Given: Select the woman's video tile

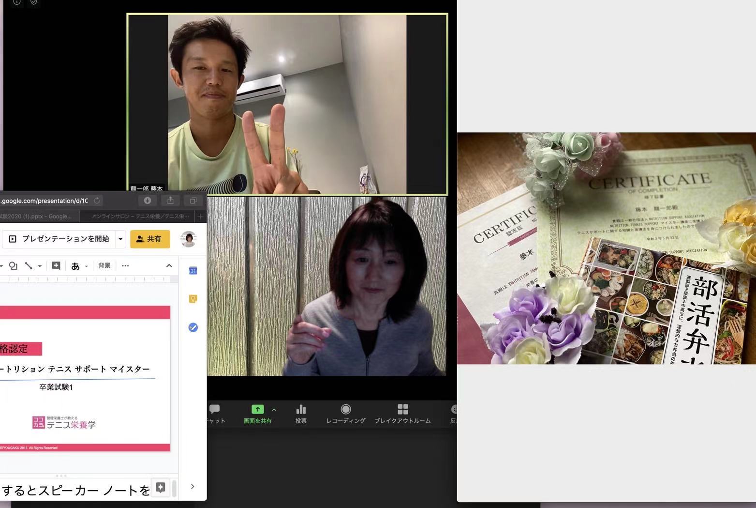Looking at the screenshot, I should [x=326, y=286].
